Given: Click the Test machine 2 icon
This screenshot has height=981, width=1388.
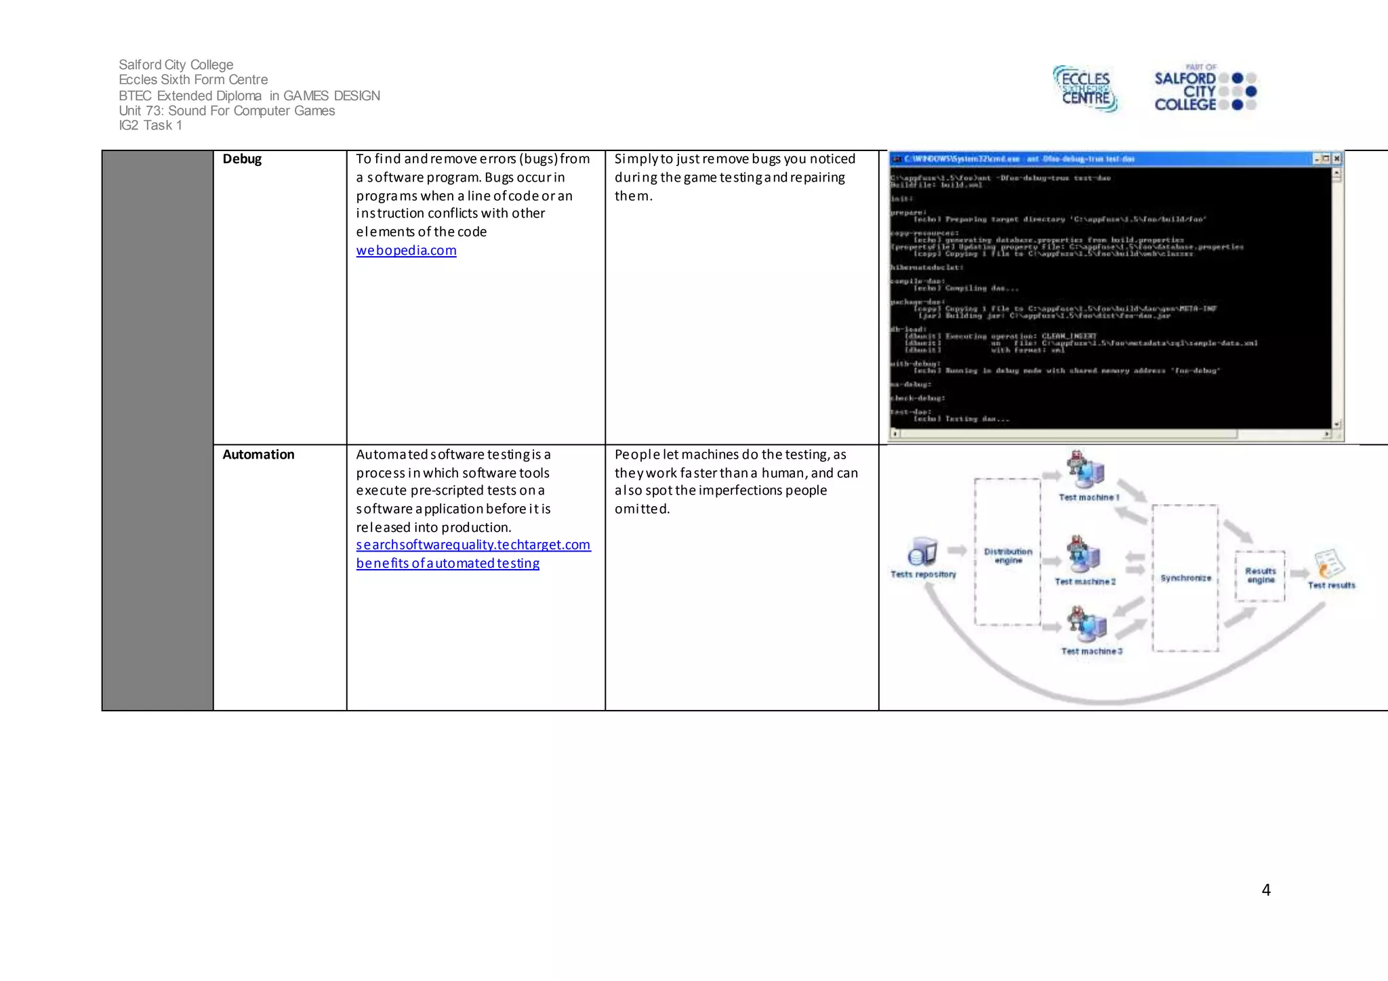Looking at the screenshot, I should click(1084, 554).
